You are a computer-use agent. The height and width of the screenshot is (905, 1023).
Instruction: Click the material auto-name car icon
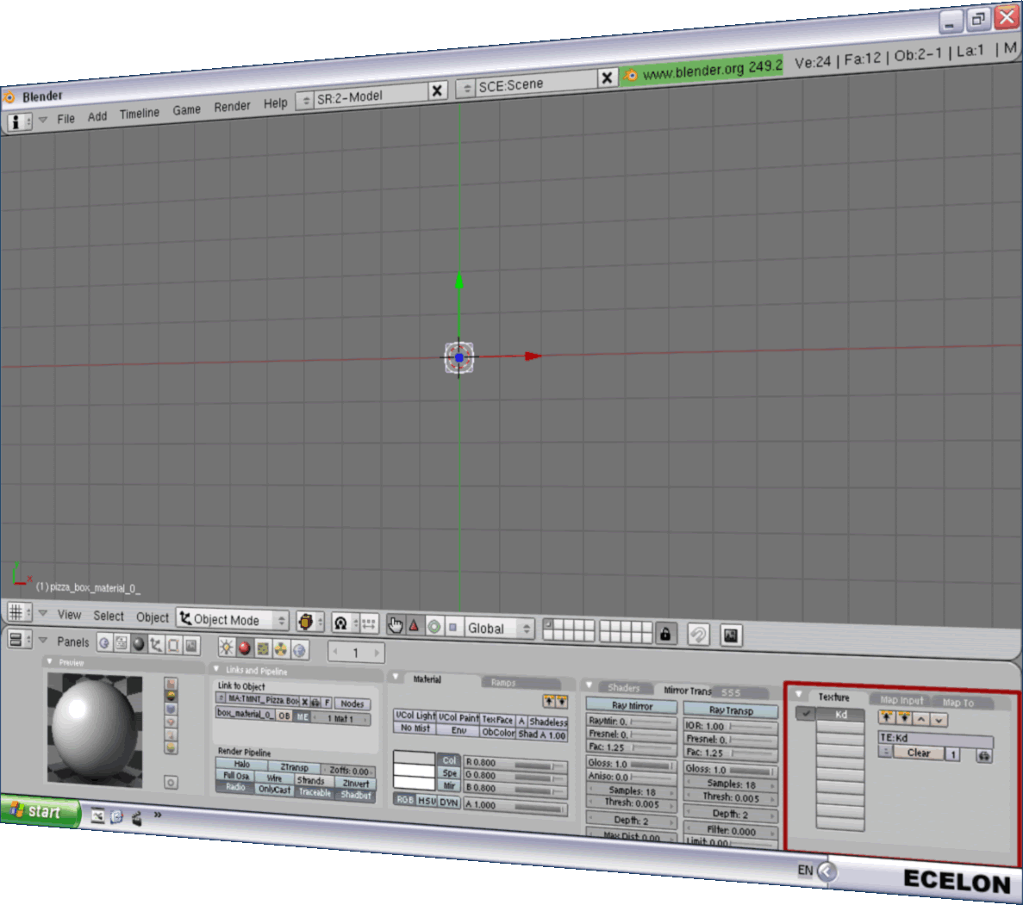(x=315, y=703)
